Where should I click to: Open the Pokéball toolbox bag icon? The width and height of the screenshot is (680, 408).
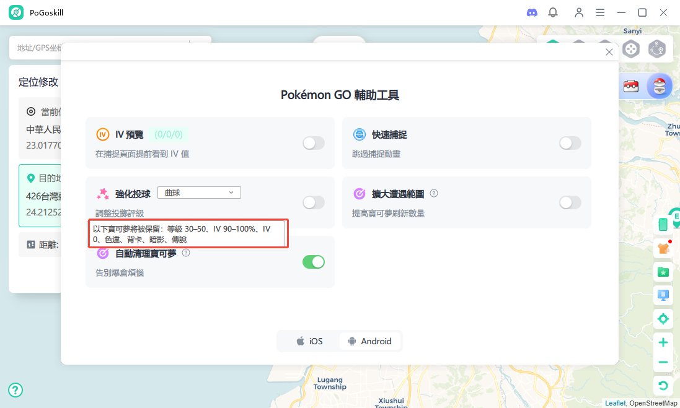(x=631, y=86)
